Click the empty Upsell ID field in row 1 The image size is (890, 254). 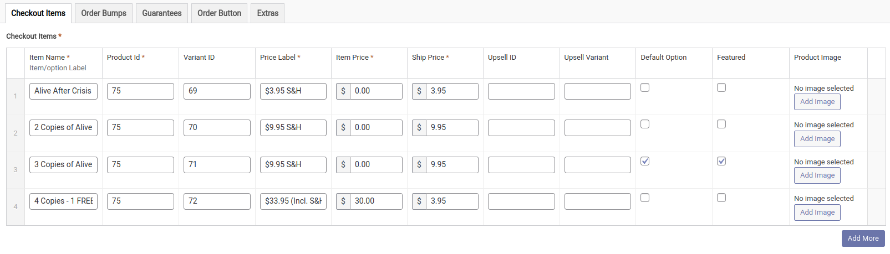coord(521,91)
